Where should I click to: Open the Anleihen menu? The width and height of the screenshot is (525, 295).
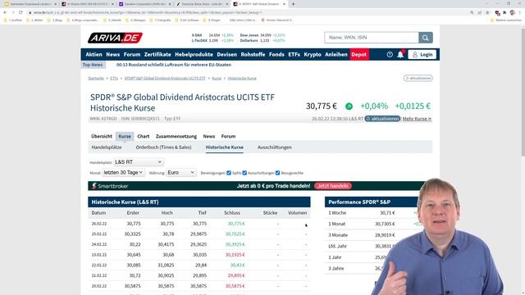pos(336,54)
